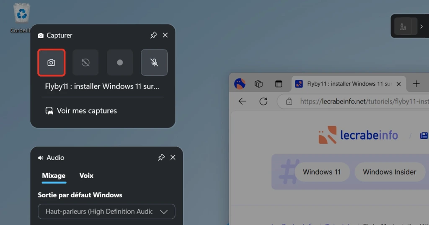429x225 pixels.
Task: Click the chevron of the audio output dropdown
Action: (x=164, y=212)
